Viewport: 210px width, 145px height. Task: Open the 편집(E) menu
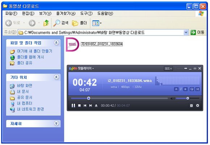pyautogui.click(x=28, y=13)
